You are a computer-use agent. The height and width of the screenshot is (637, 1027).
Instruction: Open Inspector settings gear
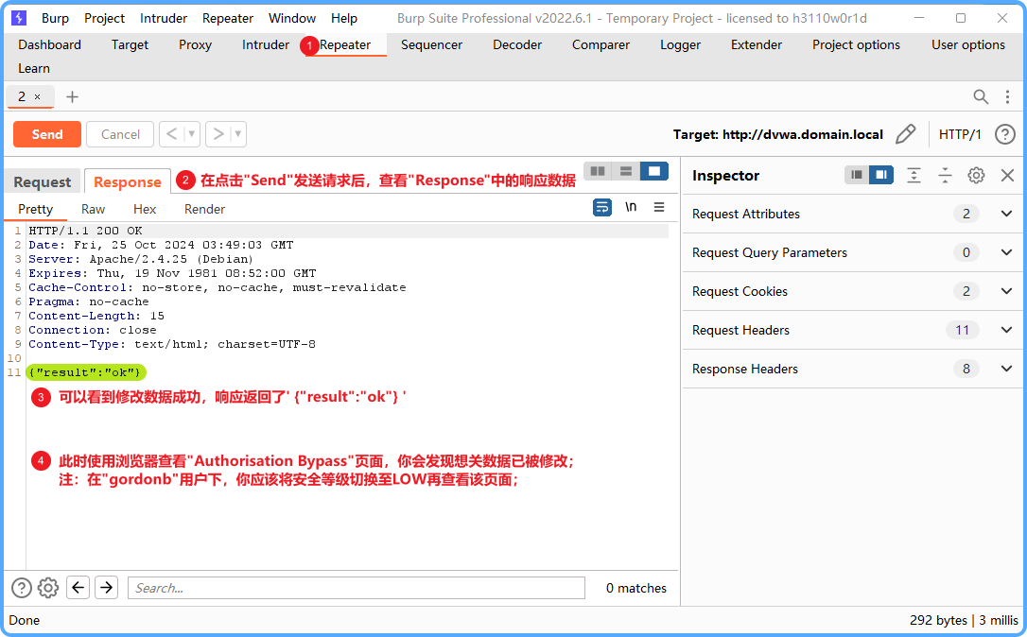(x=976, y=175)
